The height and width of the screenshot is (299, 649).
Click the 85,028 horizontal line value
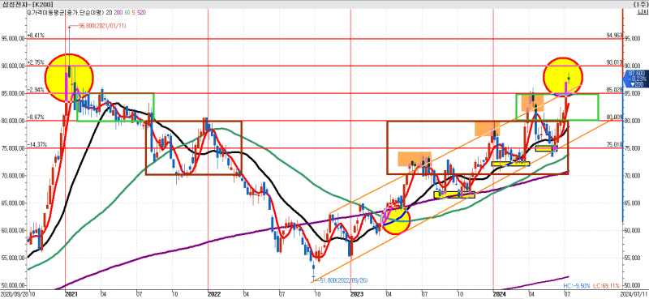[x=614, y=90]
